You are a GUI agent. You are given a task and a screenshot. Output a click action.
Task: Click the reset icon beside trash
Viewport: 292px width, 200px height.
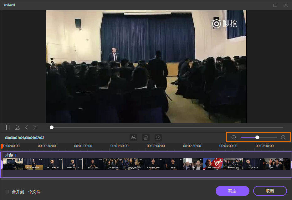click(x=158, y=137)
